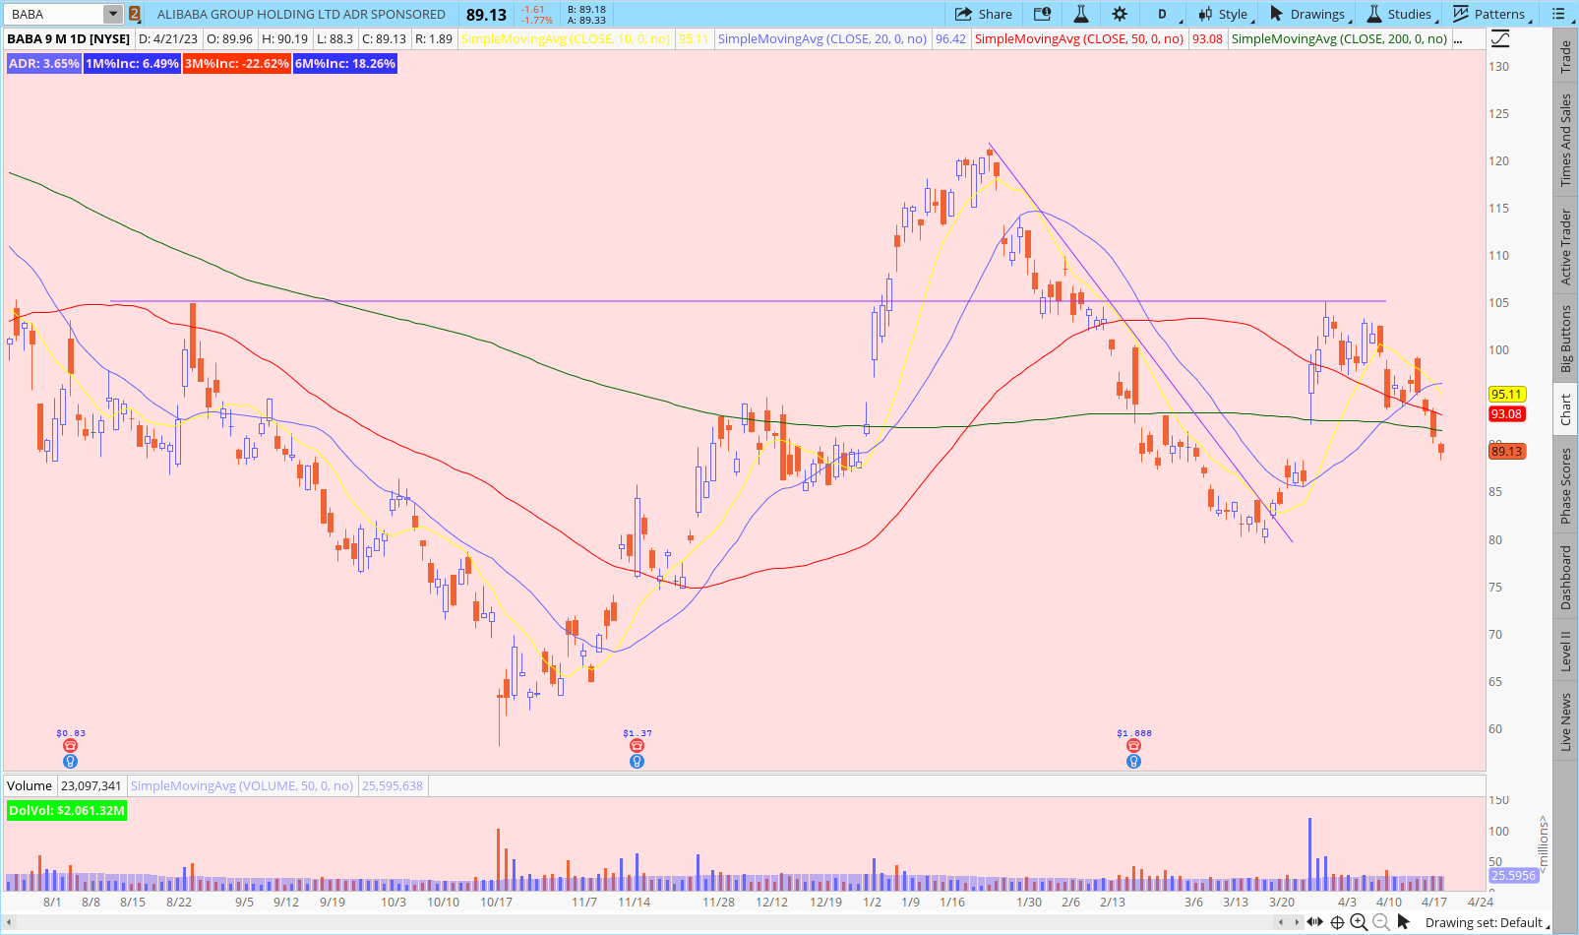Click the orange 89.13 last price bubble
Viewport: 1579px width, 935px height.
[1506, 451]
